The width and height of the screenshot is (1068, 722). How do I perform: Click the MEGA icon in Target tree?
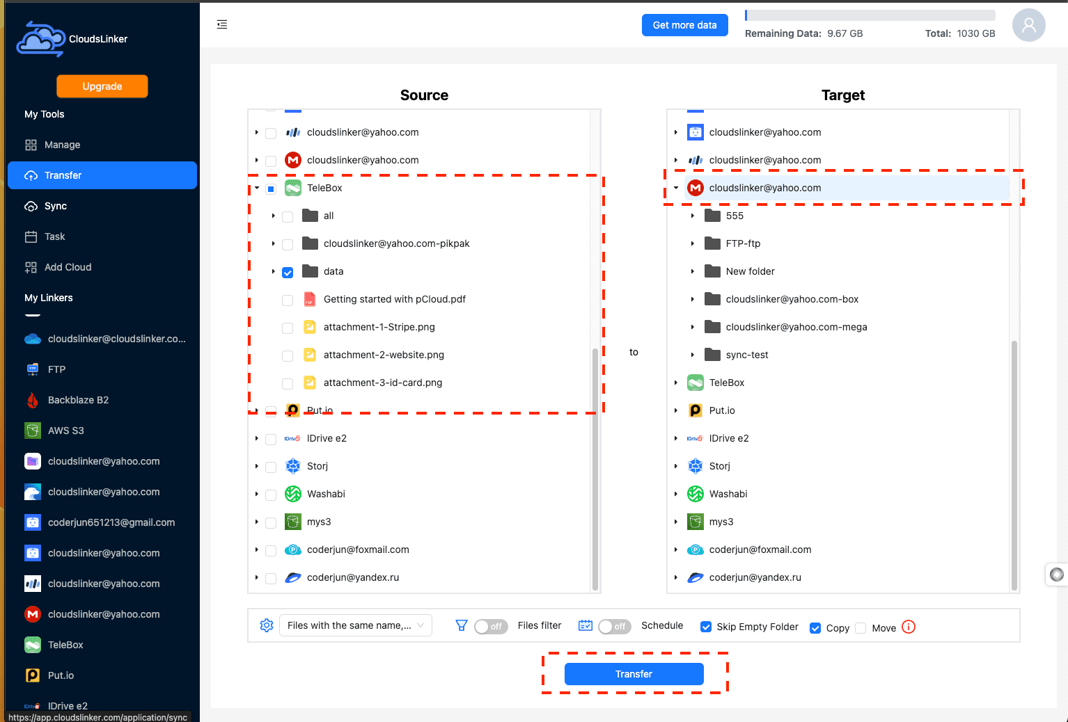click(696, 188)
